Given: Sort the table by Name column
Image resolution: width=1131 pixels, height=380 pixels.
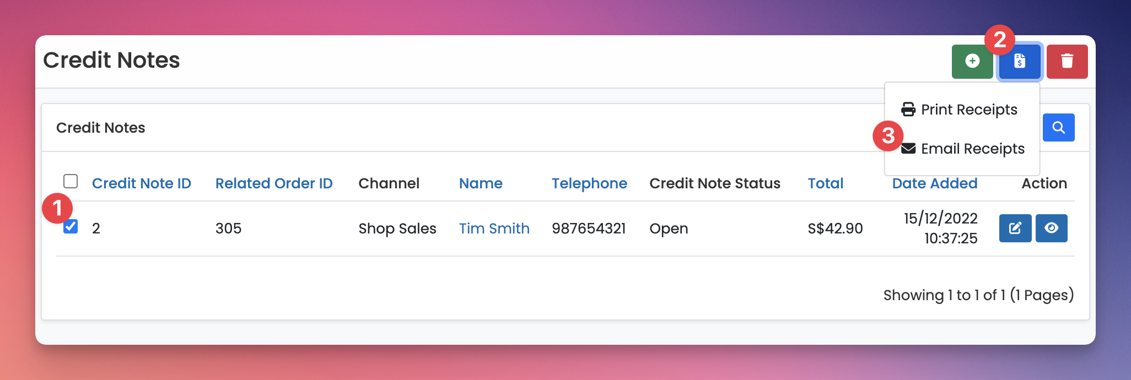Looking at the screenshot, I should pos(481,183).
